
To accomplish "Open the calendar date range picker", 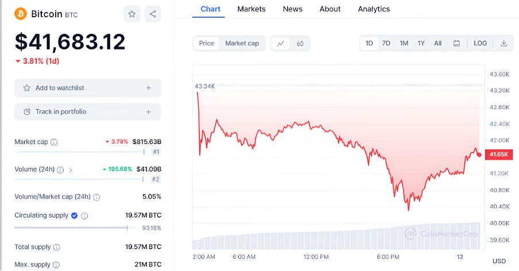I will (x=456, y=43).
